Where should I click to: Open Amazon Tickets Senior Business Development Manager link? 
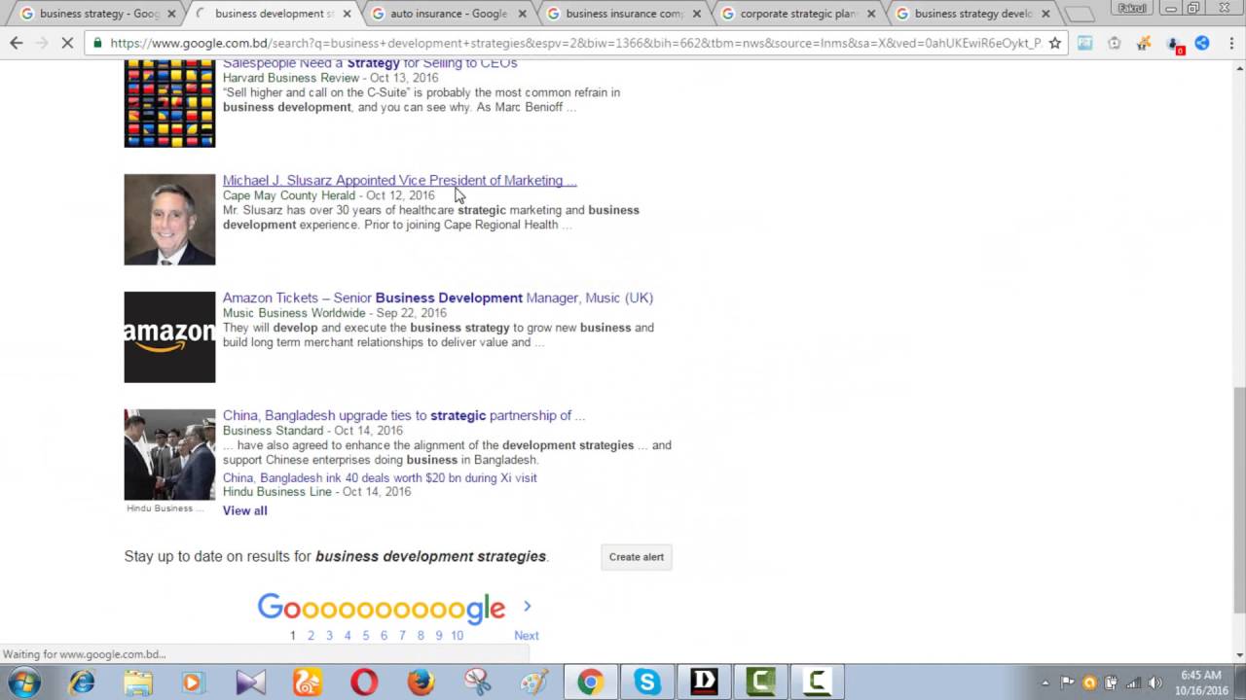(438, 297)
